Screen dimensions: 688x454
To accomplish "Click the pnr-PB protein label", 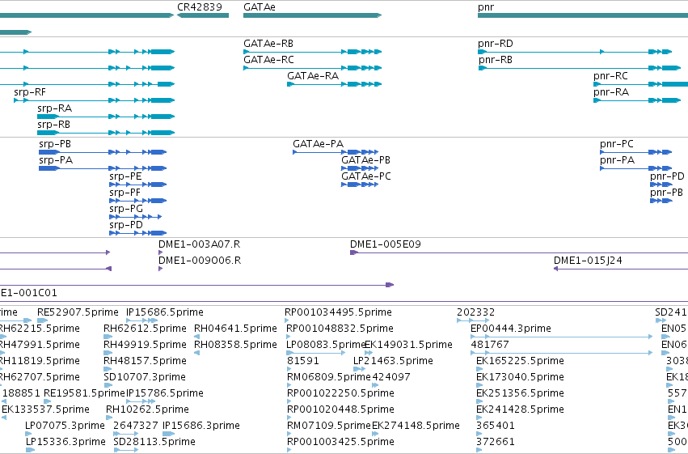I will pyautogui.click(x=666, y=193).
